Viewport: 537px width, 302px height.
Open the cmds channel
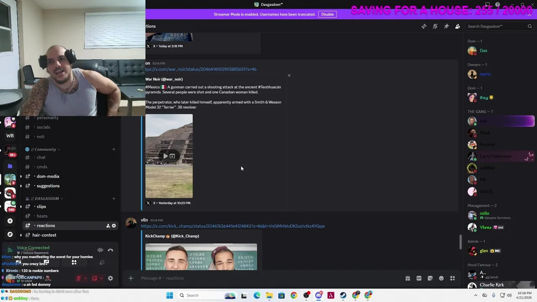[42, 167]
